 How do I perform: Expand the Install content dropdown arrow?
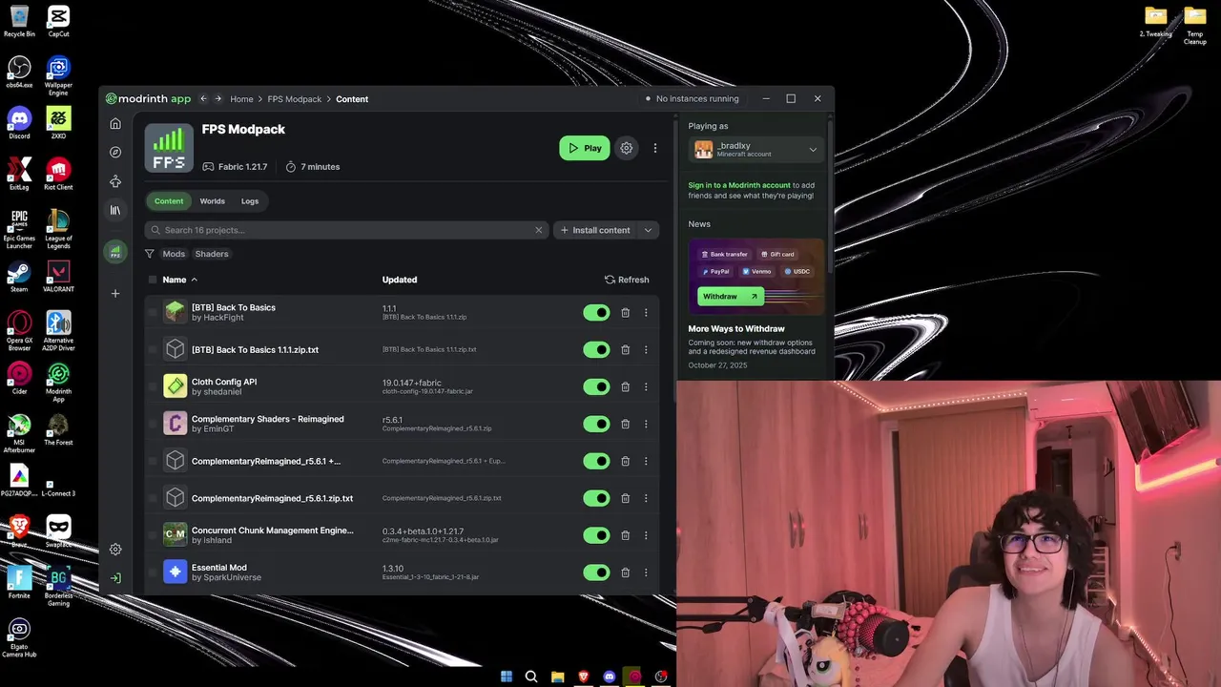(648, 230)
